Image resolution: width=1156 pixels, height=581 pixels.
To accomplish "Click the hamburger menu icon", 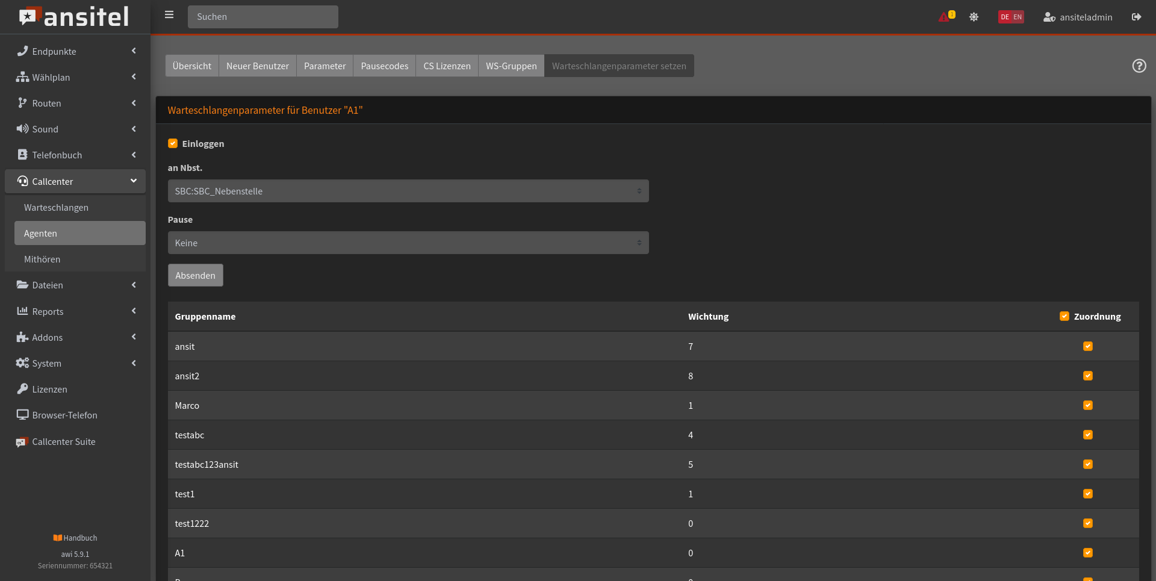I will 169,15.
